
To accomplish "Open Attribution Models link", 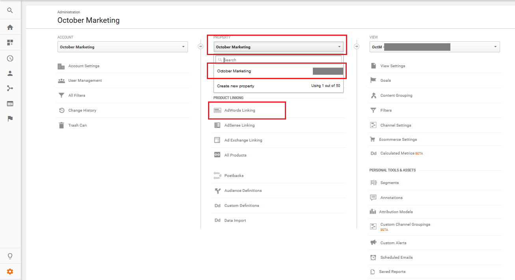I will click(x=396, y=212).
